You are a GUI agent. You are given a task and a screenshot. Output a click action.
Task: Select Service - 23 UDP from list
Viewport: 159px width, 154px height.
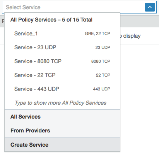coord(62,47)
